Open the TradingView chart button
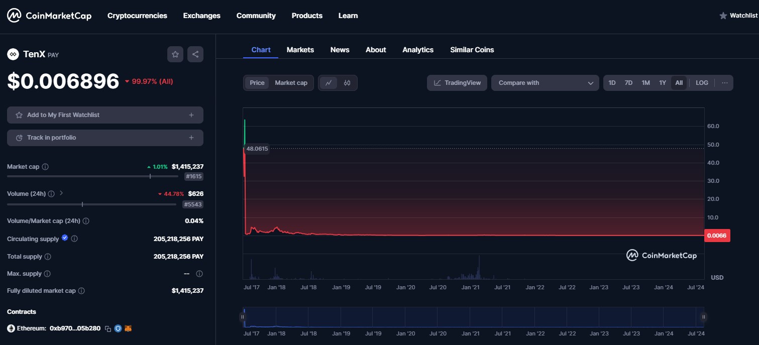 tap(457, 83)
